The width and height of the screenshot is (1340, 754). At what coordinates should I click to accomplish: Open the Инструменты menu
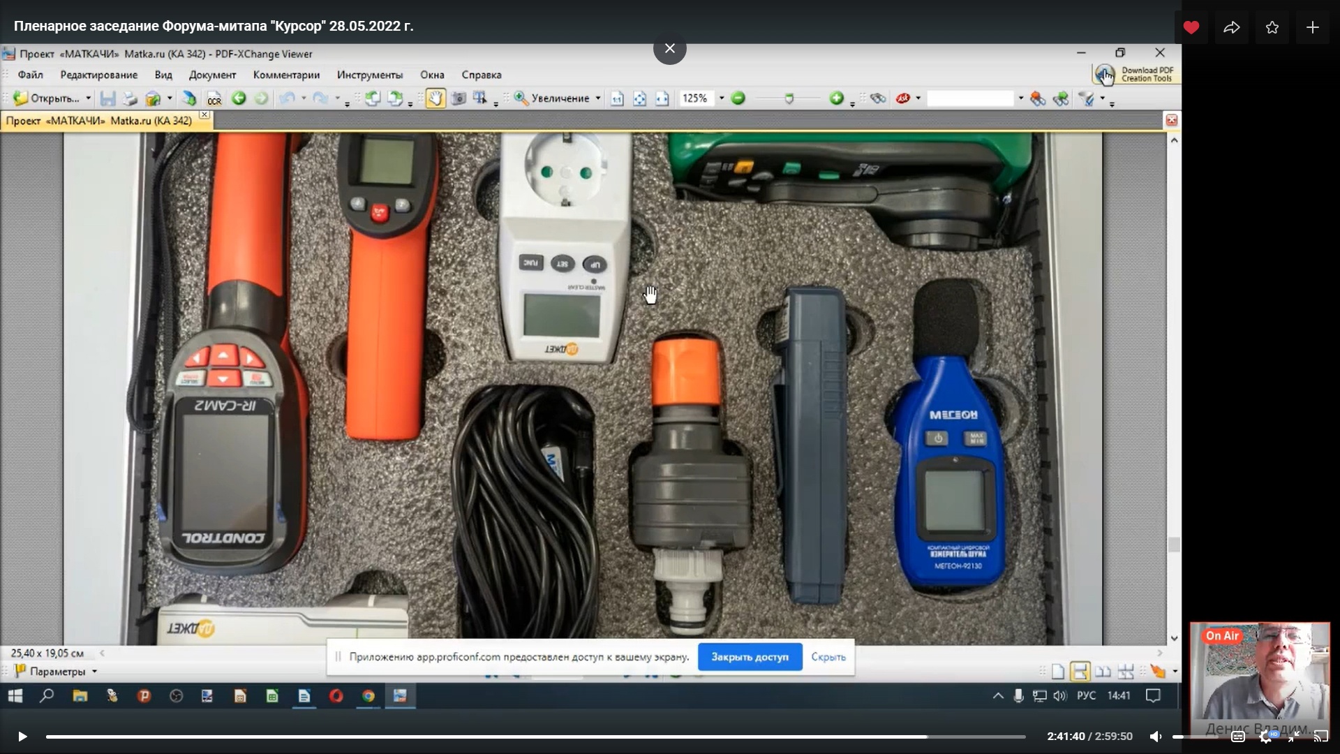tap(369, 75)
